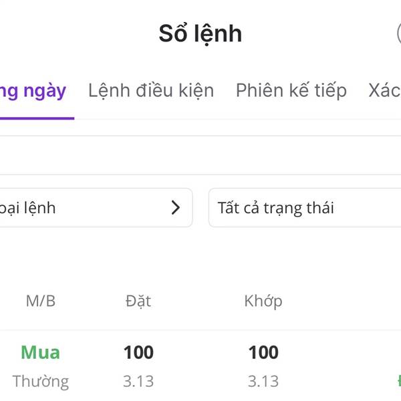Click the "Sổ lệnh" page title

point(200,33)
